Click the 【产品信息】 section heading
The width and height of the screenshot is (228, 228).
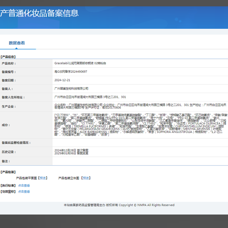pos(8,57)
